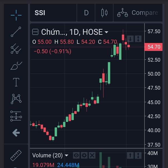168x168 pixels.
Task: Open the pitchfork drawing tool
Action: pyautogui.click(x=16, y=49)
